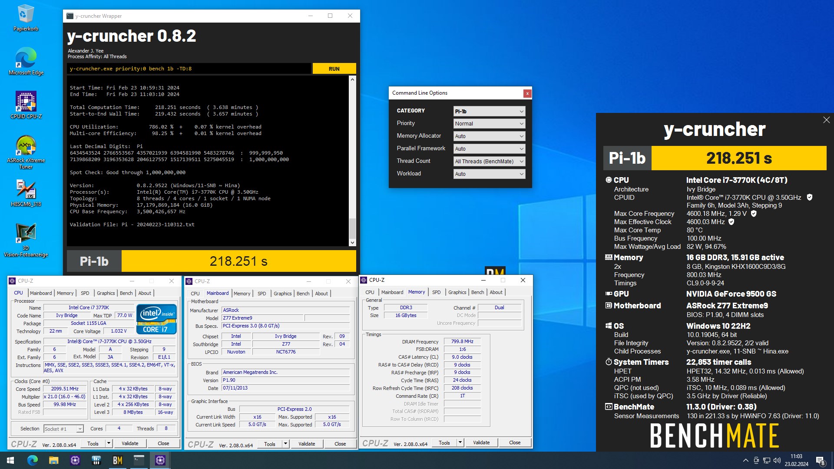This screenshot has width=834, height=469.
Task: Click the BIOS Version P1.90 field
Action: (x=285, y=380)
